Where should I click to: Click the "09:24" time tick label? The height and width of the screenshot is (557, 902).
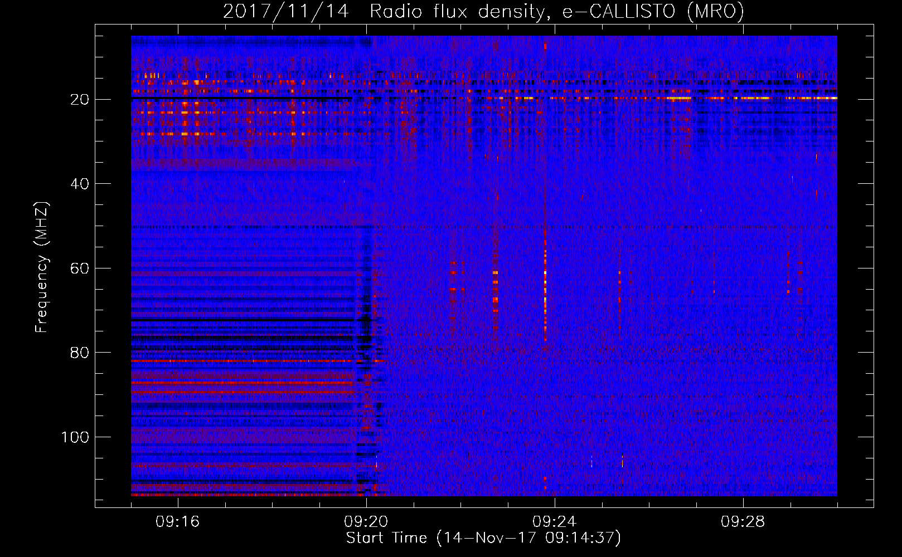pyautogui.click(x=555, y=522)
